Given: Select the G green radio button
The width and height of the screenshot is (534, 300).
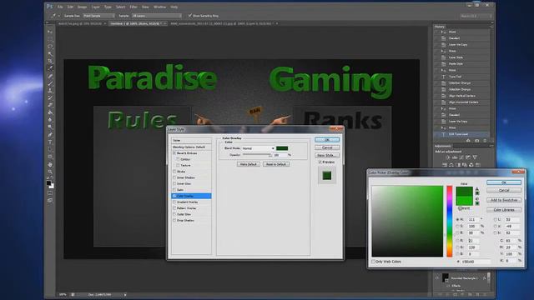Looking at the screenshot, I should pos(457,247).
